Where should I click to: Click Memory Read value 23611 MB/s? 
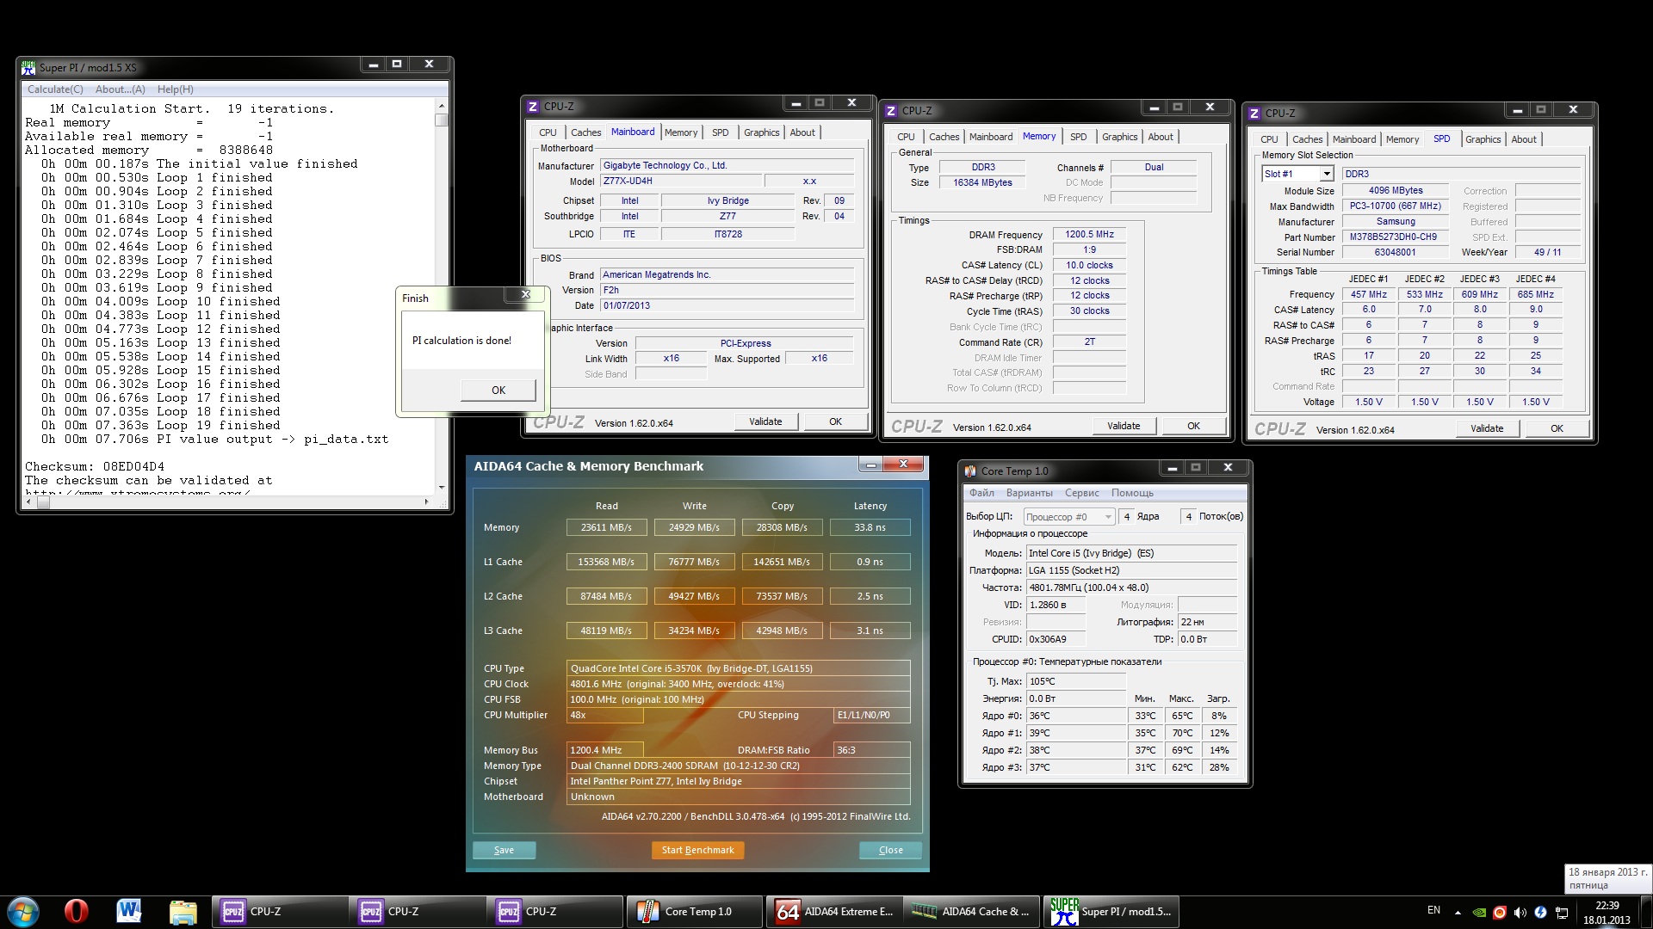tap(606, 527)
